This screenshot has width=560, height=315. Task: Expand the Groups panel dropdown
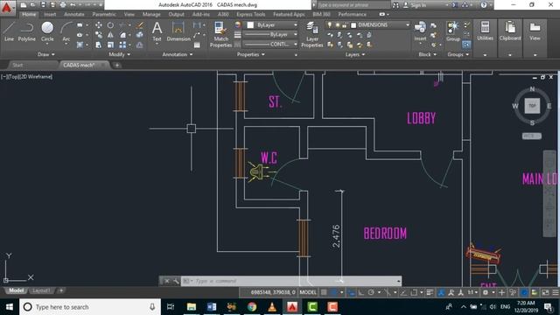[x=458, y=54]
